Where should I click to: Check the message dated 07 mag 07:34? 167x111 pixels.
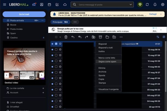(x=56, y=78)
